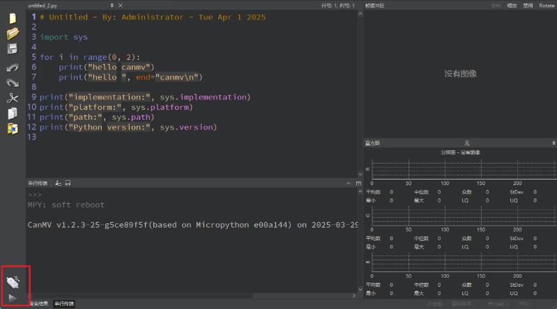Copy the selection with the copy icon
The width and height of the screenshot is (557, 309).
click(13, 113)
